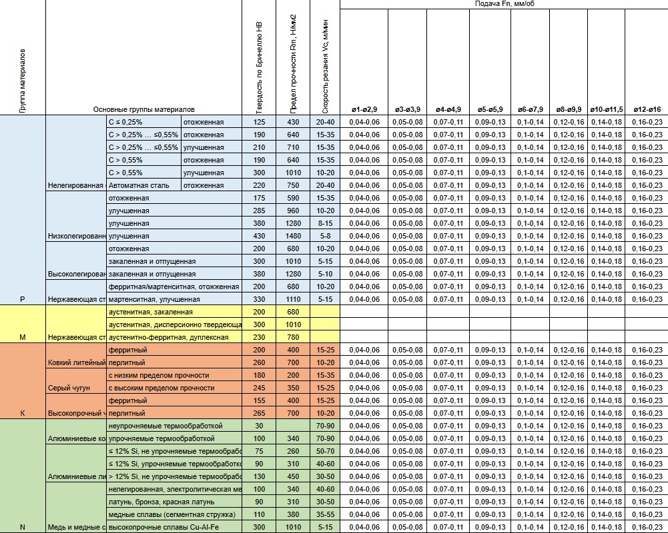Select the ø1-ø2,9 diameter column header

[364, 109]
